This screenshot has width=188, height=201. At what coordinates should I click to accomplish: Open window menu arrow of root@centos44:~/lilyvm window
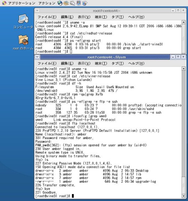pos(37,57)
